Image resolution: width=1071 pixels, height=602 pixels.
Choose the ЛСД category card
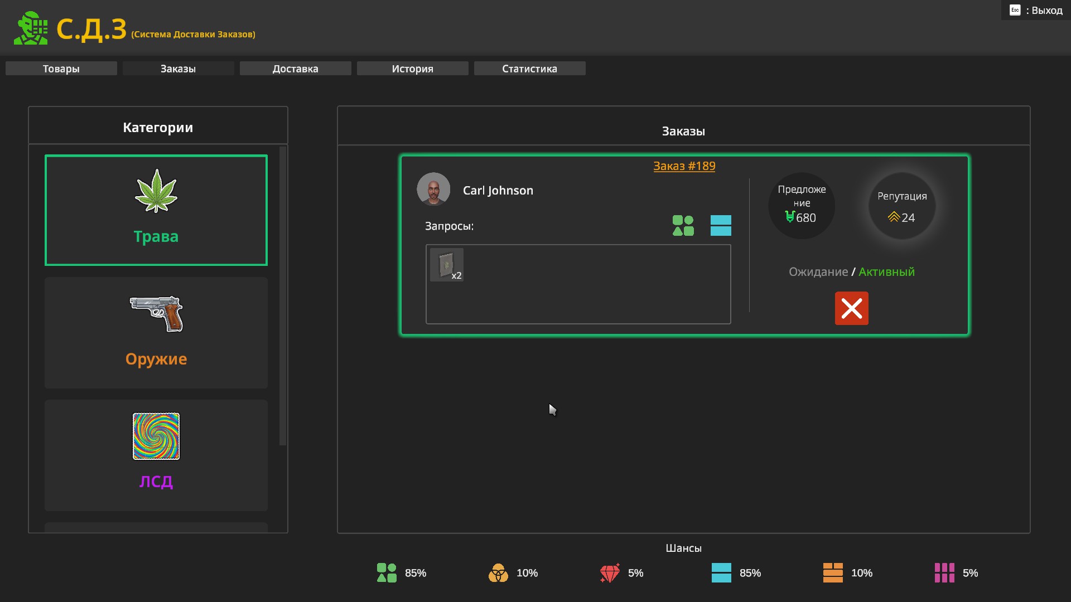click(156, 455)
